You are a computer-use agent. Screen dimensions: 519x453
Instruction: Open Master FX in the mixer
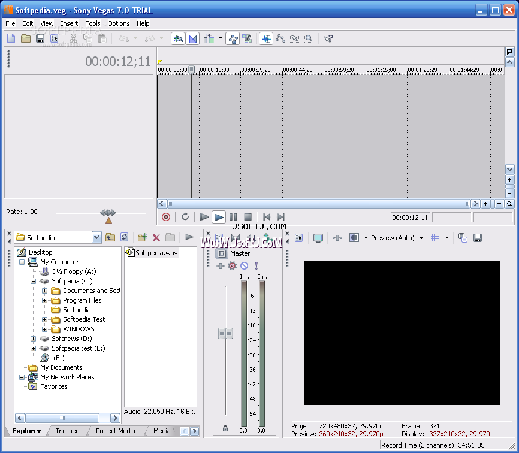pos(221,265)
